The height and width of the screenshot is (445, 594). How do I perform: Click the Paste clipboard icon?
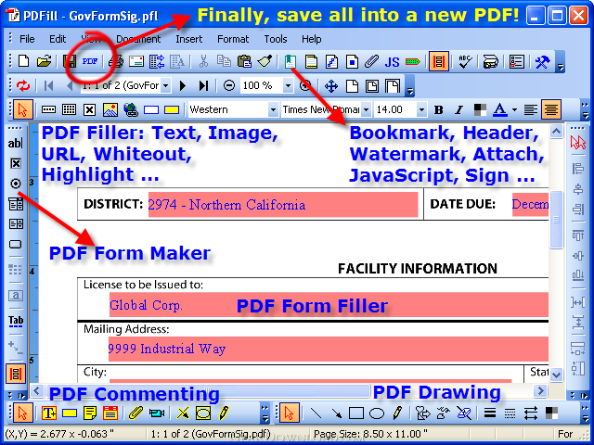(244, 61)
